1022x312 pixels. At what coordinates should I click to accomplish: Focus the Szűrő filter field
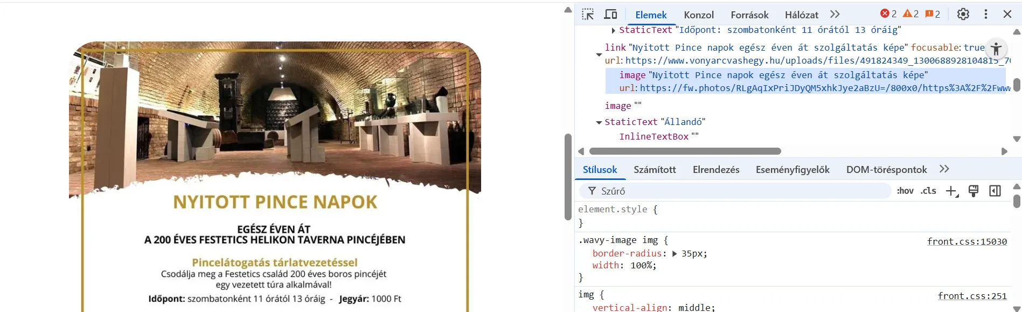point(735,191)
